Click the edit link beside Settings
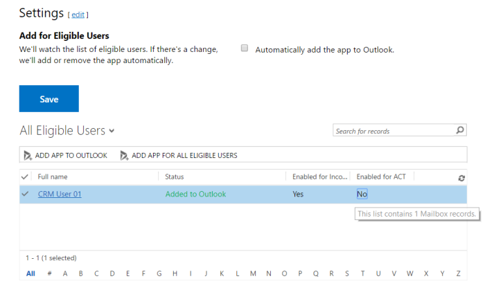Viewport: 485px width, 281px height. click(78, 15)
